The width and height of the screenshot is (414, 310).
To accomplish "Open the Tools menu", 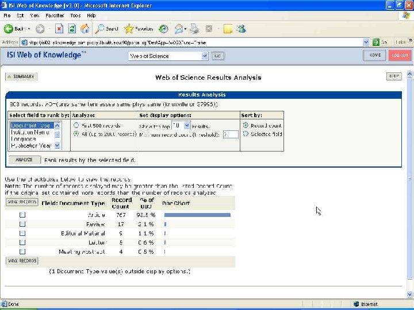I will pyautogui.click(x=75, y=15).
